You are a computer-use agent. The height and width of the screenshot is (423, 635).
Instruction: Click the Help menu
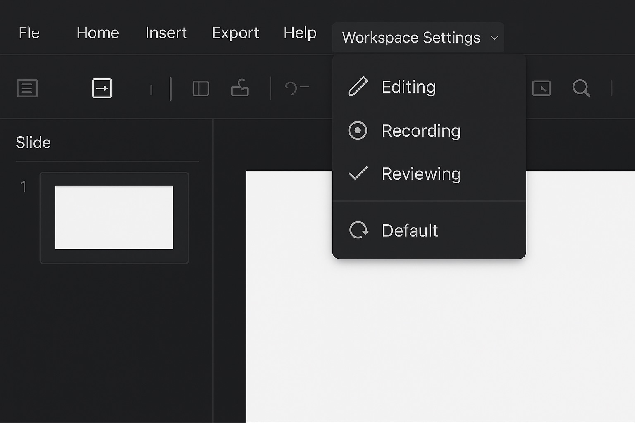pos(300,33)
